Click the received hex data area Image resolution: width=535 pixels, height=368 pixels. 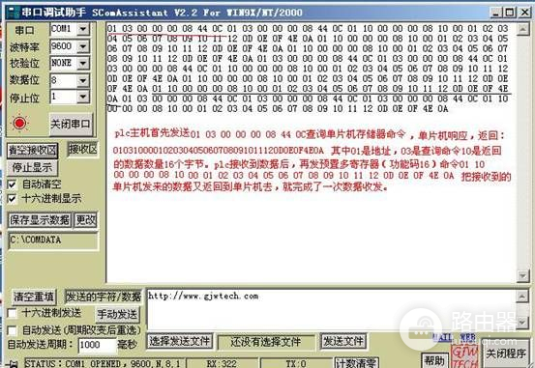(311, 153)
